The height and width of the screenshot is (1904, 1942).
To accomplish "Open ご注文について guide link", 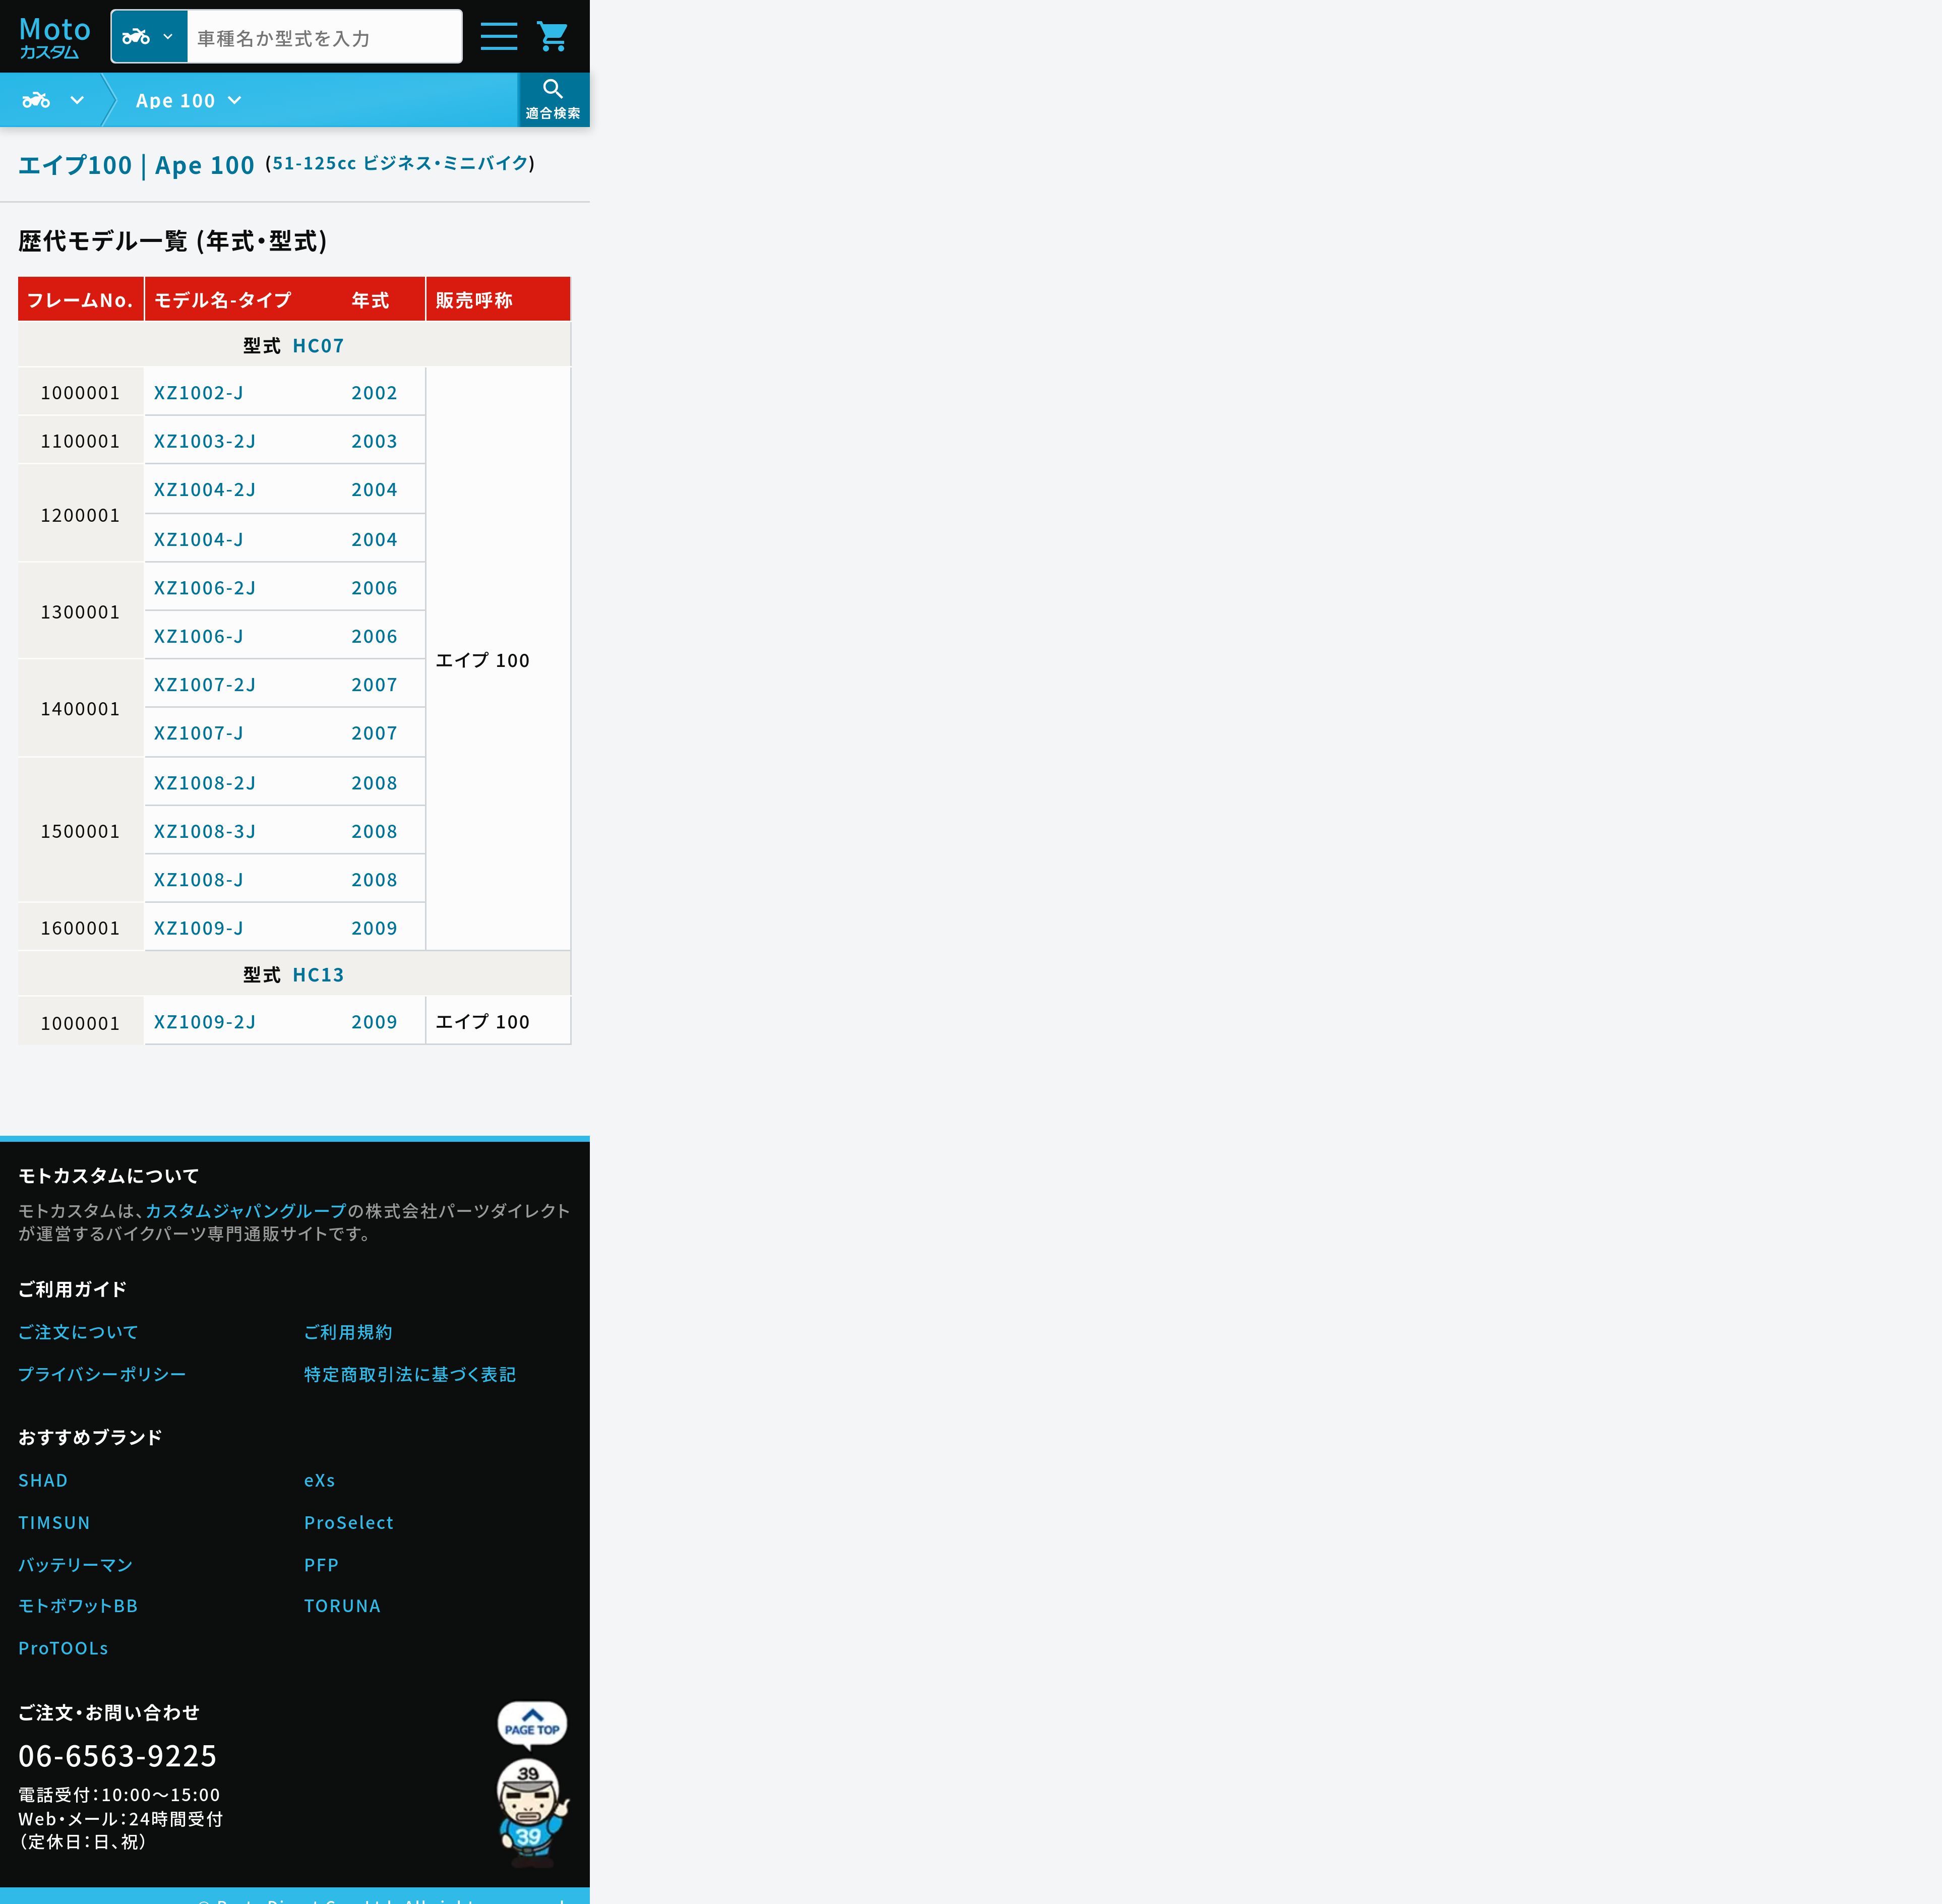I will [78, 1332].
